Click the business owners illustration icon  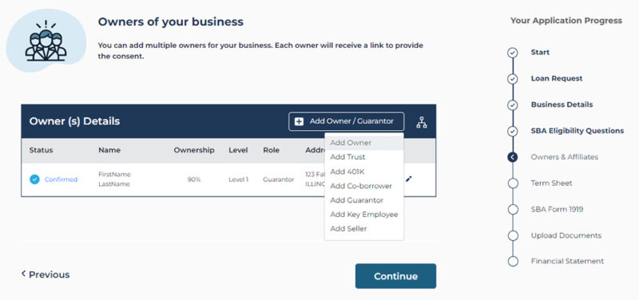pos(46,41)
